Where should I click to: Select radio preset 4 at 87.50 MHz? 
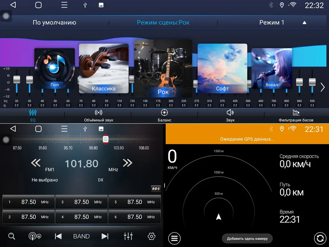click(x=82, y=217)
